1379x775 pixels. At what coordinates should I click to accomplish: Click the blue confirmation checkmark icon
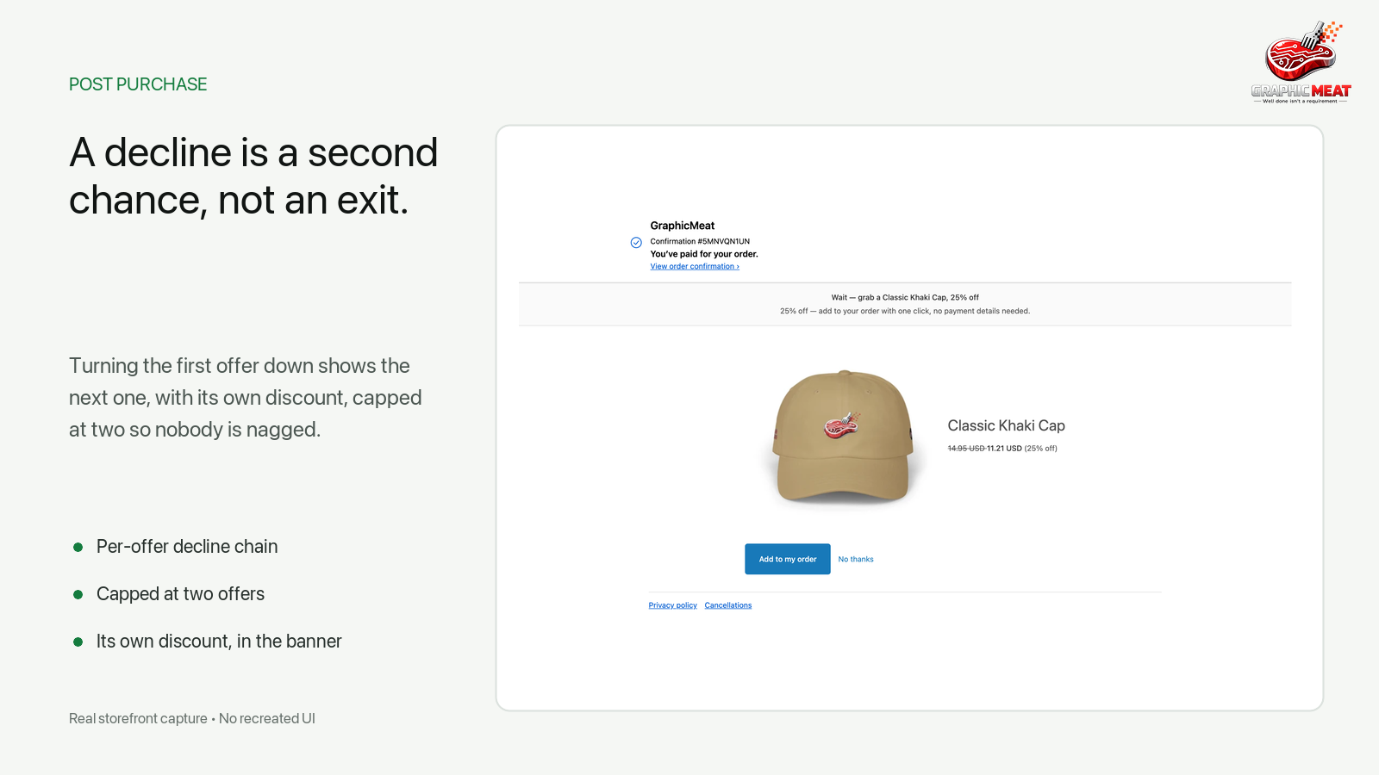coord(636,243)
